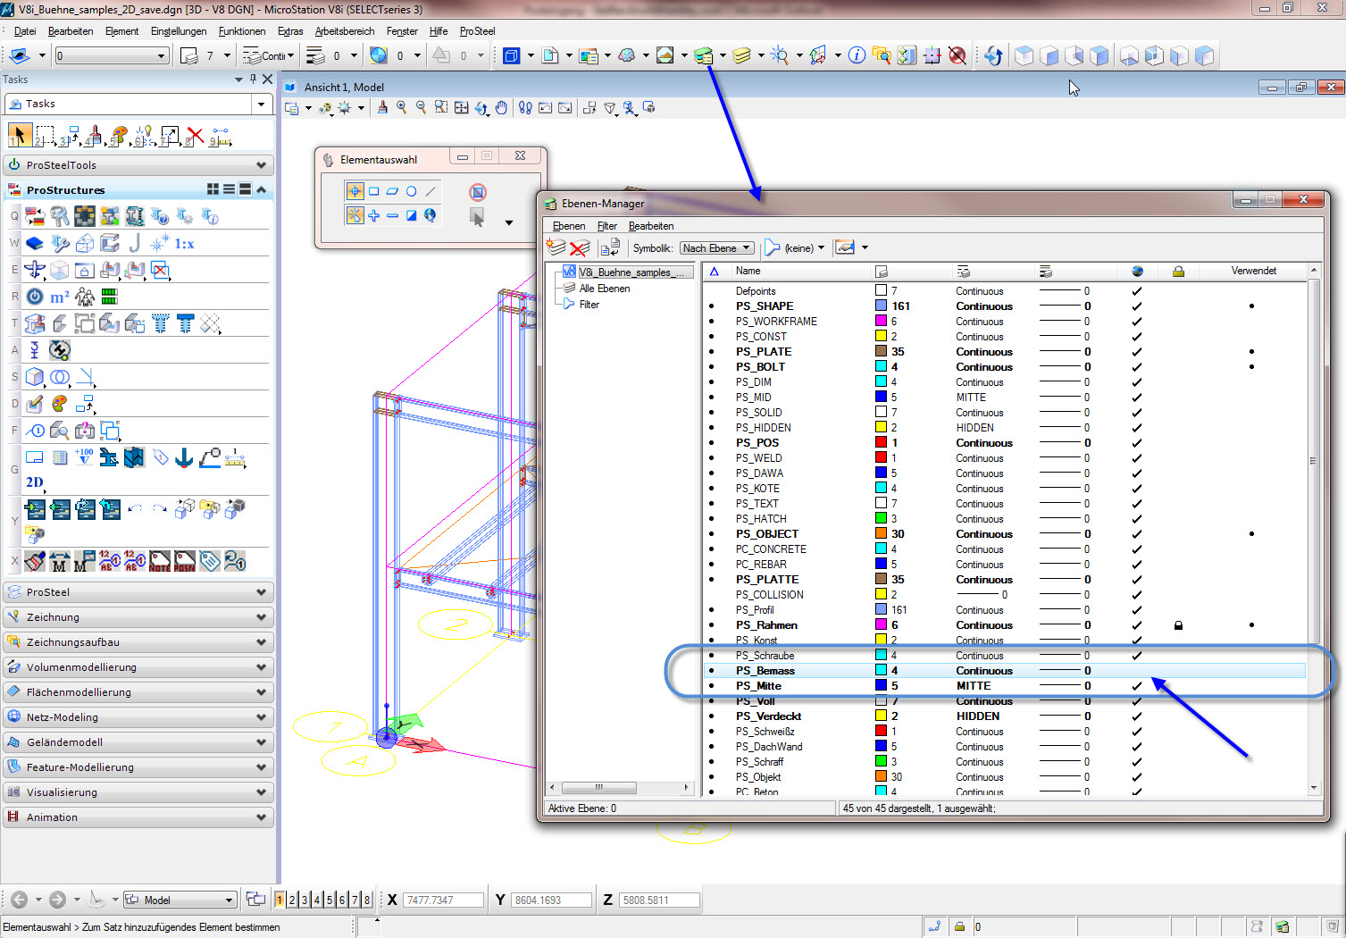
Task: Click the m² icon in ProStructures
Action: click(60, 297)
